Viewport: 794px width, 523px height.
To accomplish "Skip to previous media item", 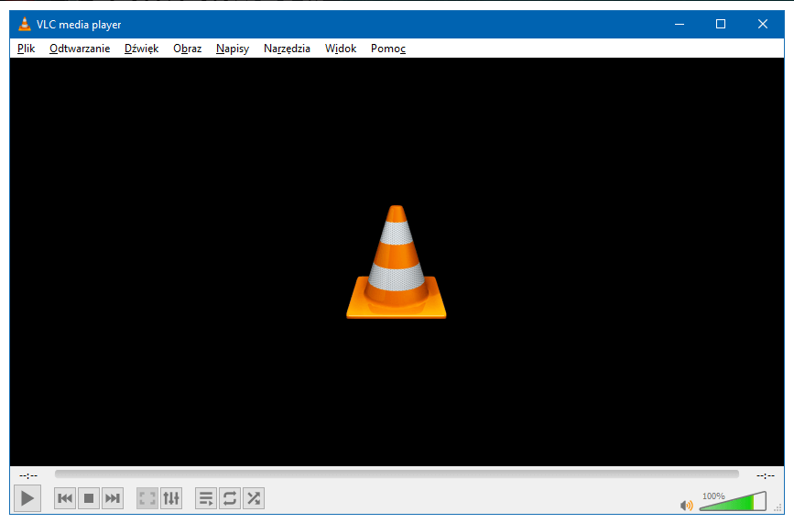I will (65, 498).
